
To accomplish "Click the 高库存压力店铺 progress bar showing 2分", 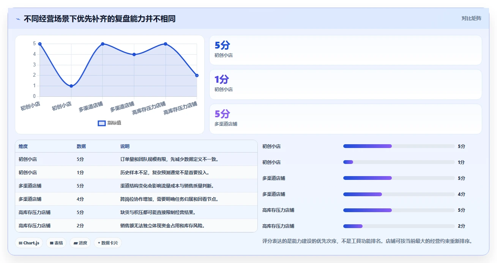I will coord(399,226).
